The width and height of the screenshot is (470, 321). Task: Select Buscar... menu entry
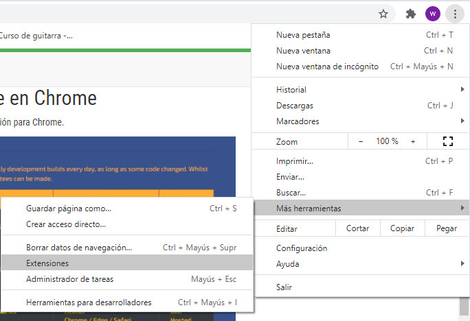pyautogui.click(x=361, y=193)
